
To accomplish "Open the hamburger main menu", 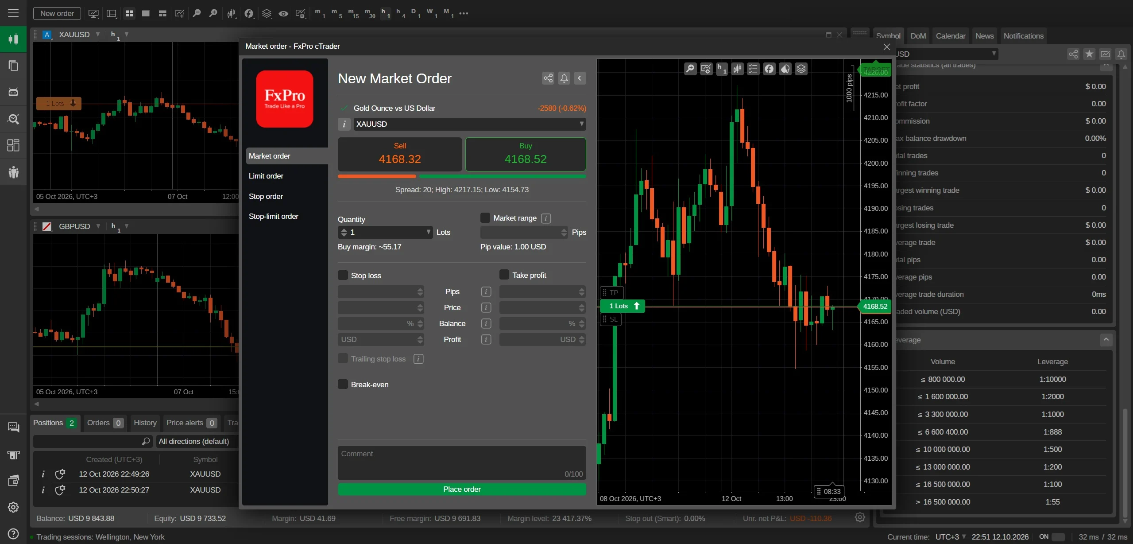I will pyautogui.click(x=13, y=13).
